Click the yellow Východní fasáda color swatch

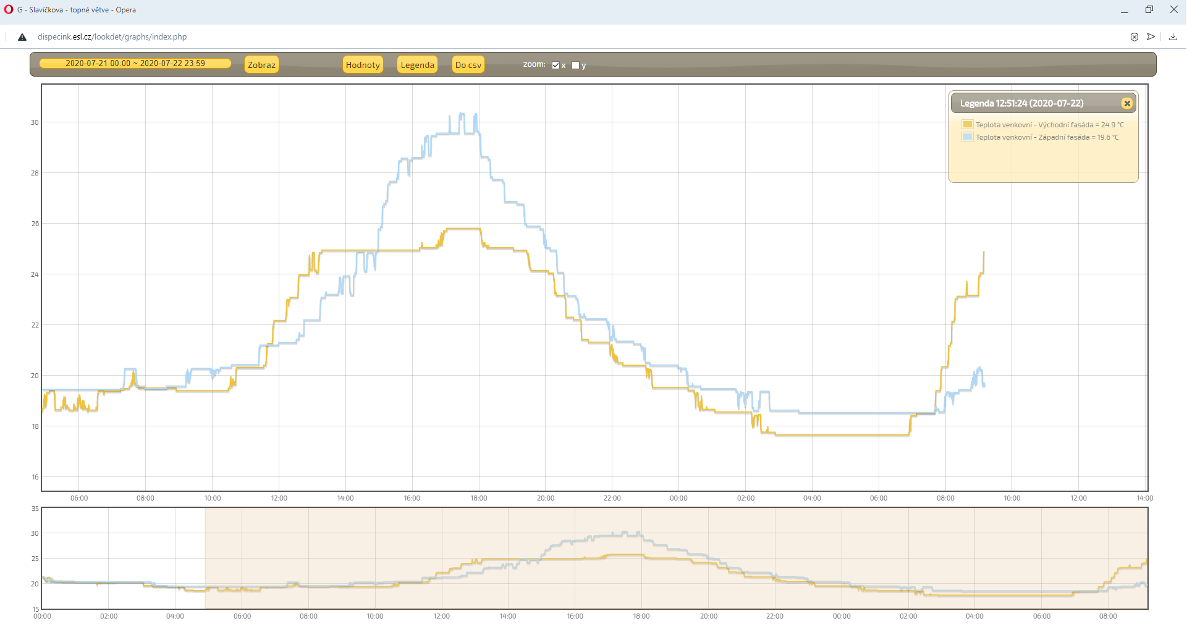(968, 125)
